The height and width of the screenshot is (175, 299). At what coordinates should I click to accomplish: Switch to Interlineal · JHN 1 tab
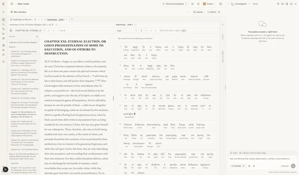click(x=55, y=19)
